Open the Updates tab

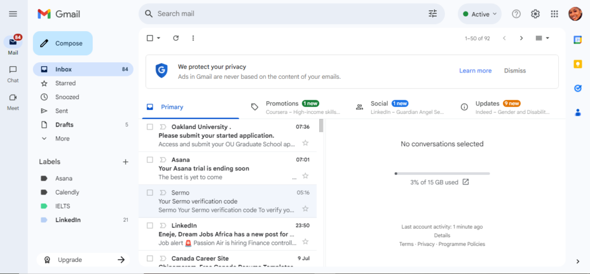[505, 107]
